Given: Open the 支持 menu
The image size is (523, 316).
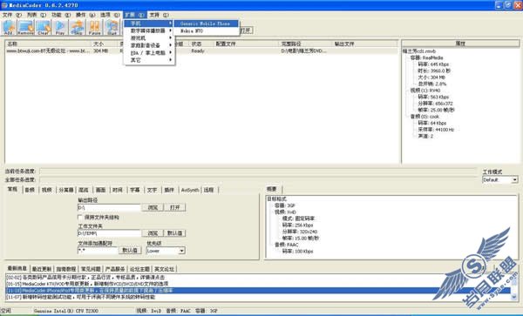Looking at the screenshot, I should [159, 15].
